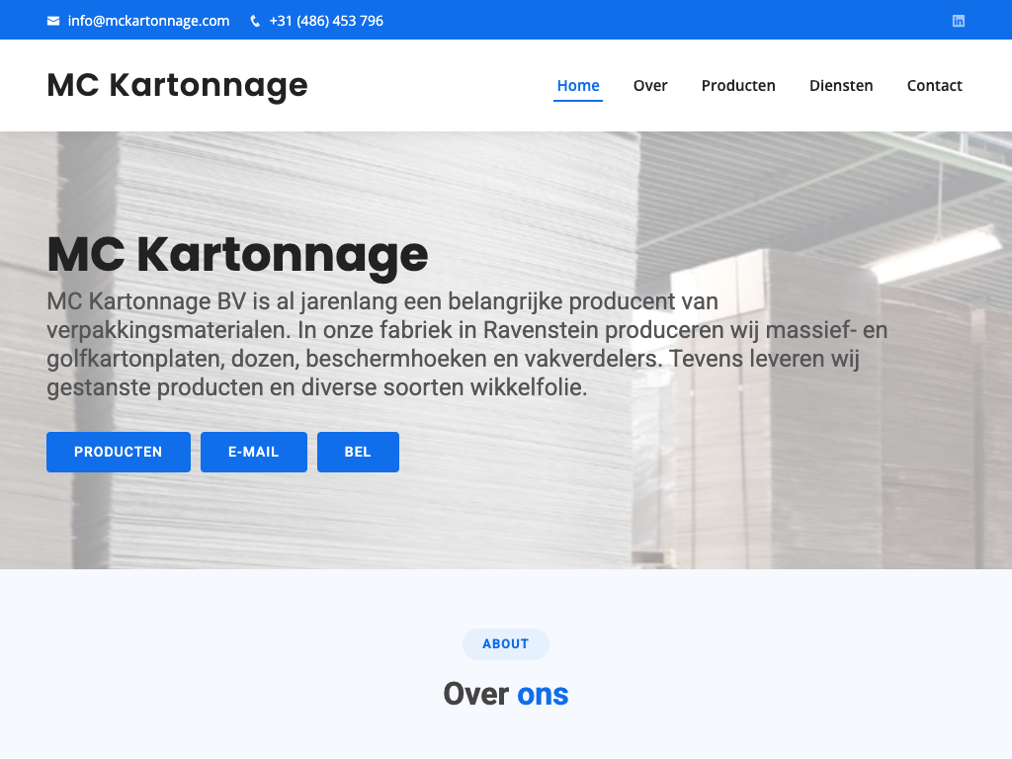This screenshot has width=1012, height=759.
Task: Navigate to the Contact page
Action: pos(934,86)
